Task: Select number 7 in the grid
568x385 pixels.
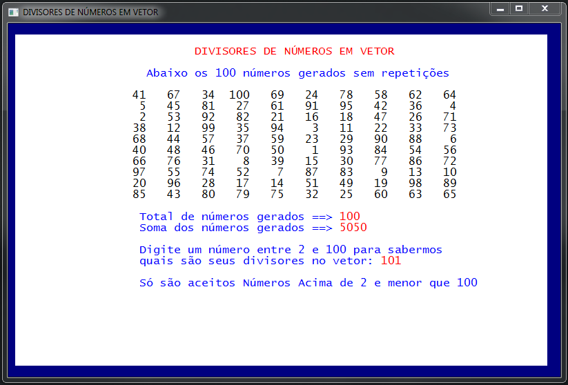Action: [280, 172]
